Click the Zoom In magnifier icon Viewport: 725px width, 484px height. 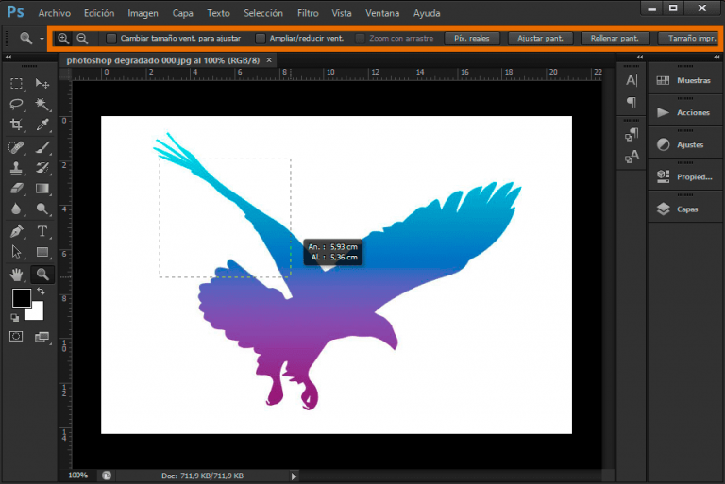[63, 39]
